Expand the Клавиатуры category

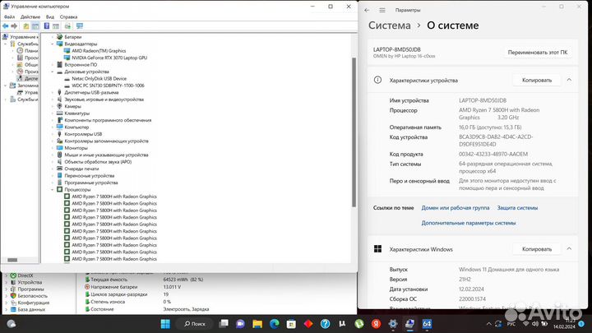tap(53, 113)
